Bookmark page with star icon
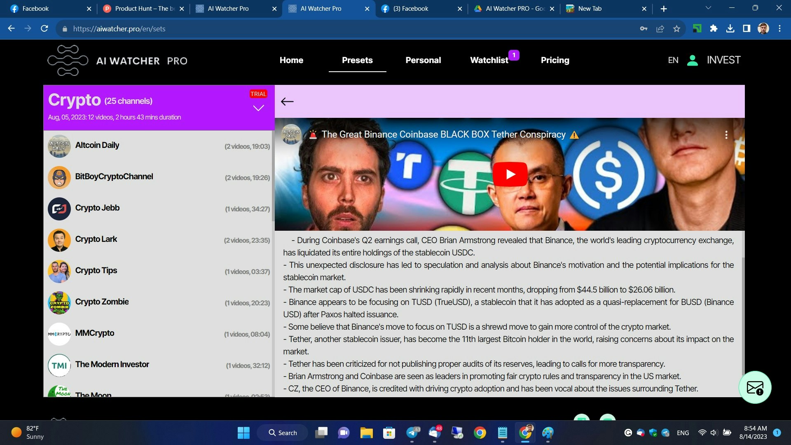Viewport: 791px width, 445px height. (676, 29)
